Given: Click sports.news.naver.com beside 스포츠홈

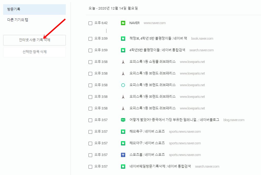Looking at the screenshot, I should click(185, 155).
